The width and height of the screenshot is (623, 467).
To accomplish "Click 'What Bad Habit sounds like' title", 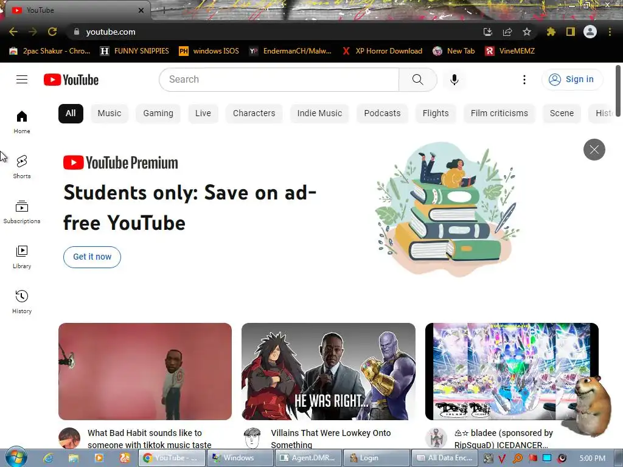I will coord(150,439).
